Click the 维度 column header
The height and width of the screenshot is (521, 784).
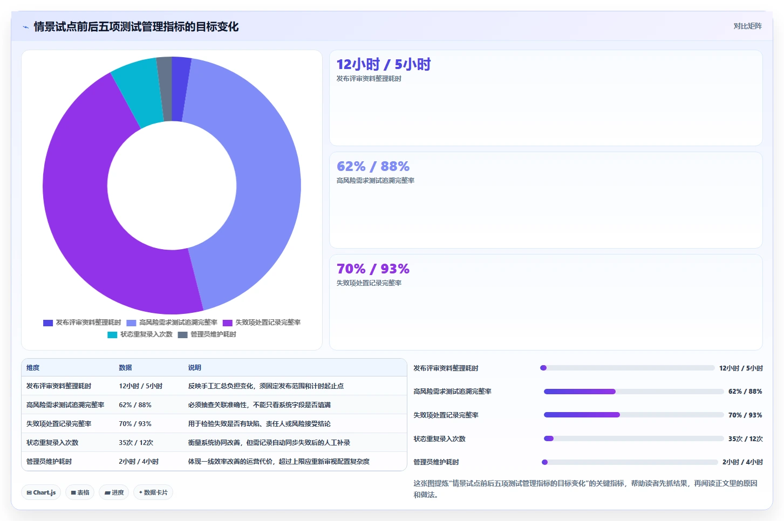(33, 367)
